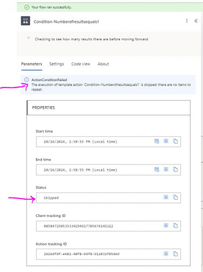Click the Status field showing Skipped

[x=108, y=198]
